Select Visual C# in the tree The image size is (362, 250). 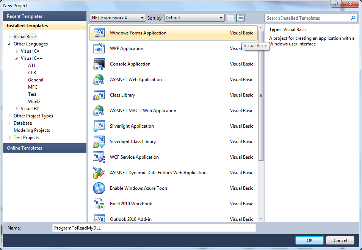(x=30, y=51)
